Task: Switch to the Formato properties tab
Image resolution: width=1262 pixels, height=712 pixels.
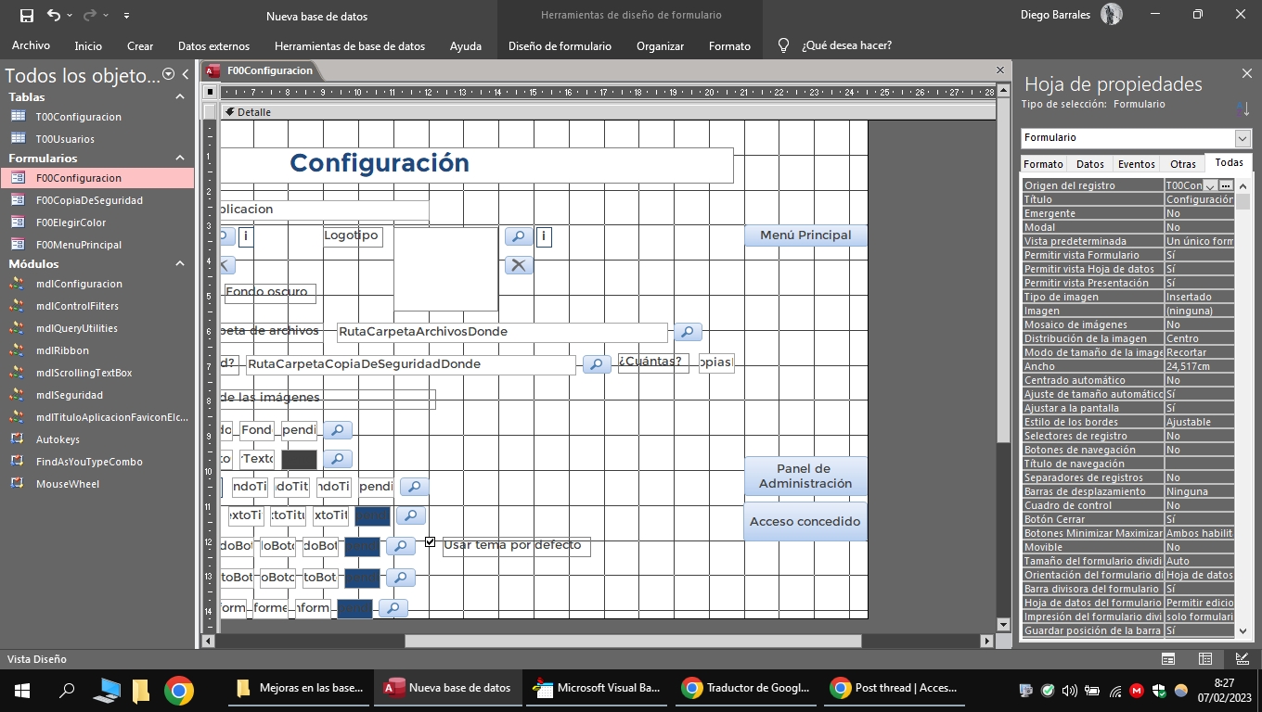Action: pyautogui.click(x=1043, y=164)
